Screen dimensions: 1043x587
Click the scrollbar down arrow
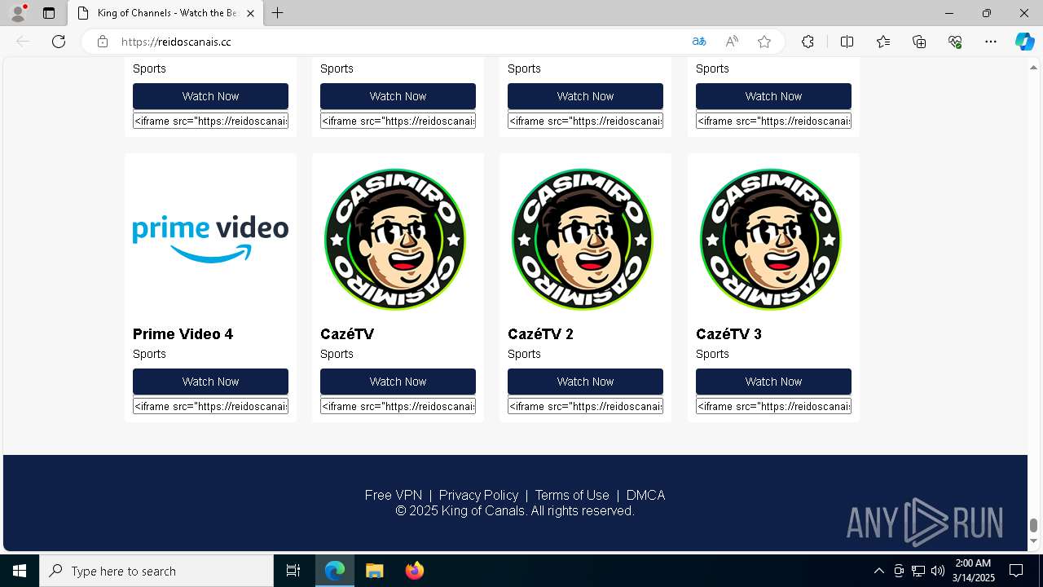1034,541
